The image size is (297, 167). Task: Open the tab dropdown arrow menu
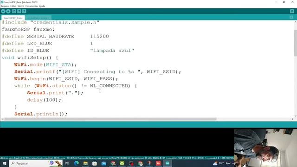pos(291,17)
